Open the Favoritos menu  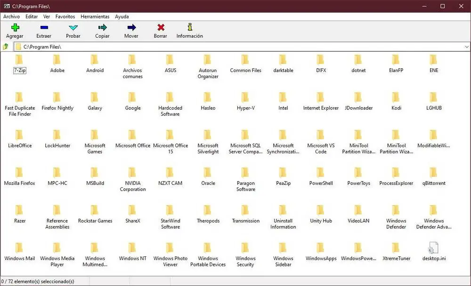click(65, 16)
